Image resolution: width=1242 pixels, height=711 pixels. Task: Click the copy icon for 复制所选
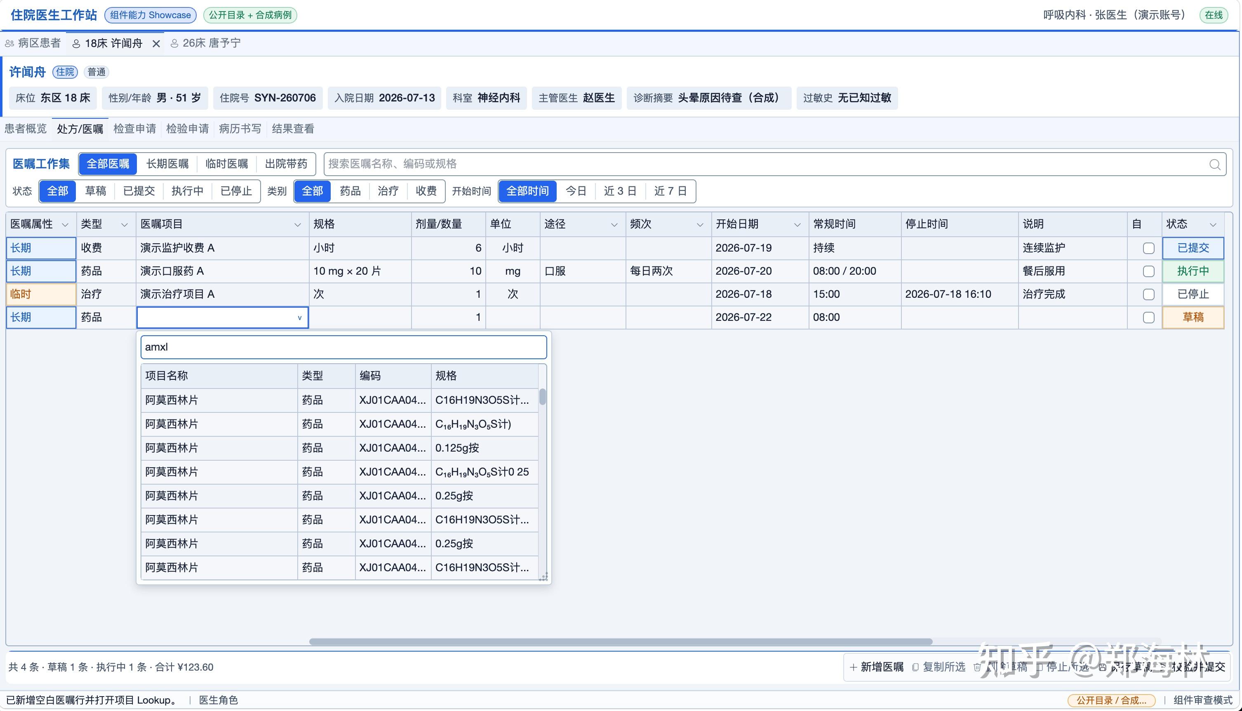click(x=915, y=667)
